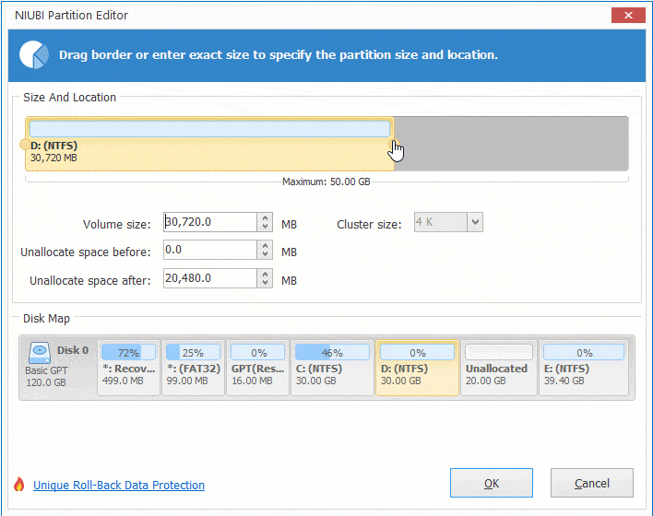Click the Unallocate space before field
The height and width of the screenshot is (516, 653).
[x=209, y=251]
